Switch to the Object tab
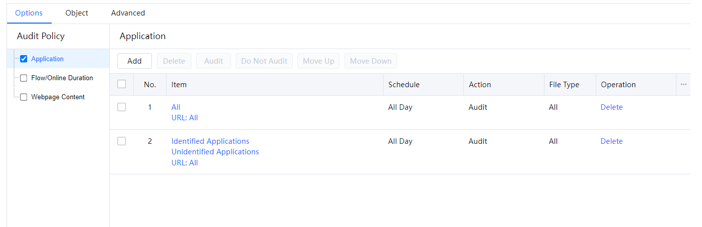Image resolution: width=702 pixels, height=227 pixels. pyautogui.click(x=77, y=13)
